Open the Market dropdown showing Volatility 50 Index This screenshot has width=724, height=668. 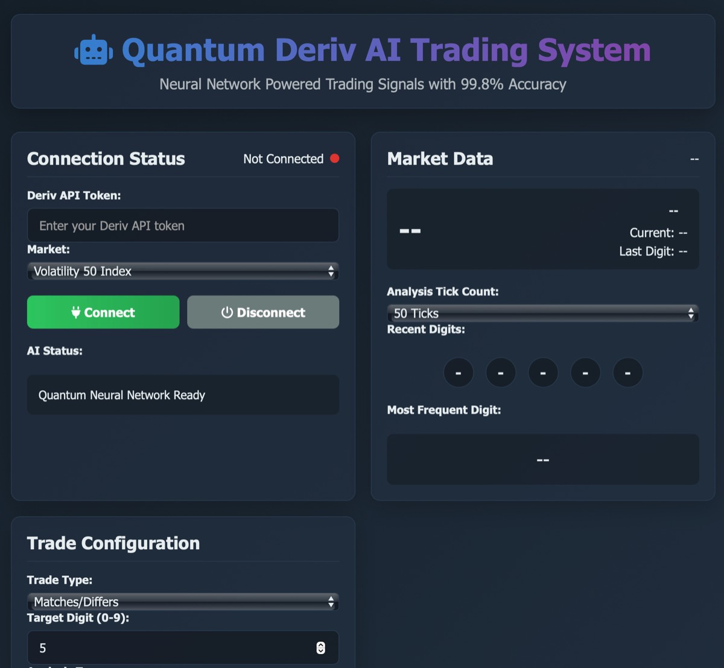[183, 271]
